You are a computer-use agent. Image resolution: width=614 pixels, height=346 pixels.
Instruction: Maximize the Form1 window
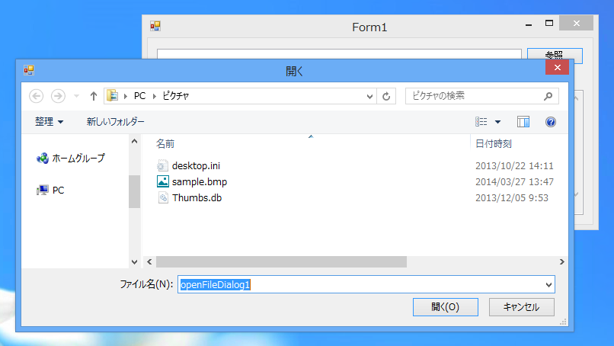click(549, 24)
